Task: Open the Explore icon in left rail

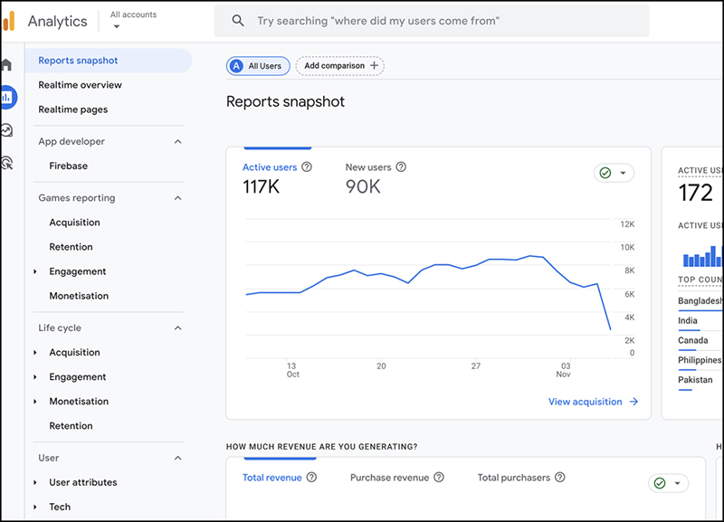Action: (x=7, y=130)
